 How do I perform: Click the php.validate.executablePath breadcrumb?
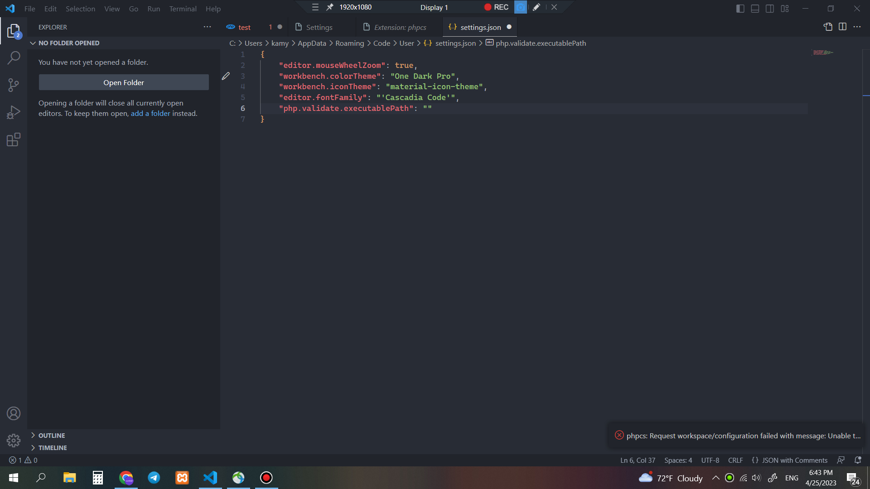[x=541, y=43]
